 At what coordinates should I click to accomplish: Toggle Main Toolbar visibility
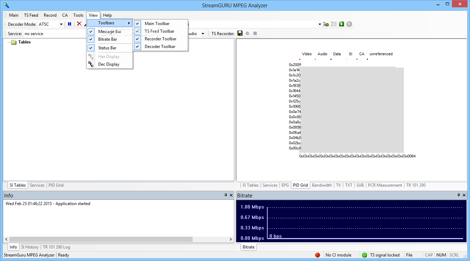tap(137, 24)
